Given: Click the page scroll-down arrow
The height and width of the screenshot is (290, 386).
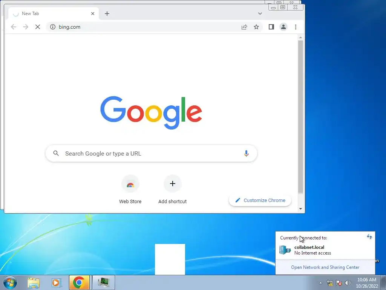Looking at the screenshot, I should click(x=300, y=209).
